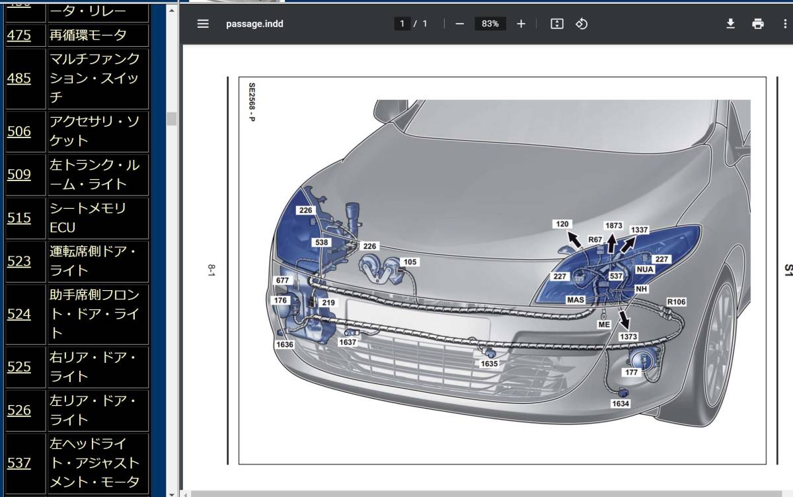Click link 506 for accessory socket
This screenshot has height=497, width=793.
19,131
